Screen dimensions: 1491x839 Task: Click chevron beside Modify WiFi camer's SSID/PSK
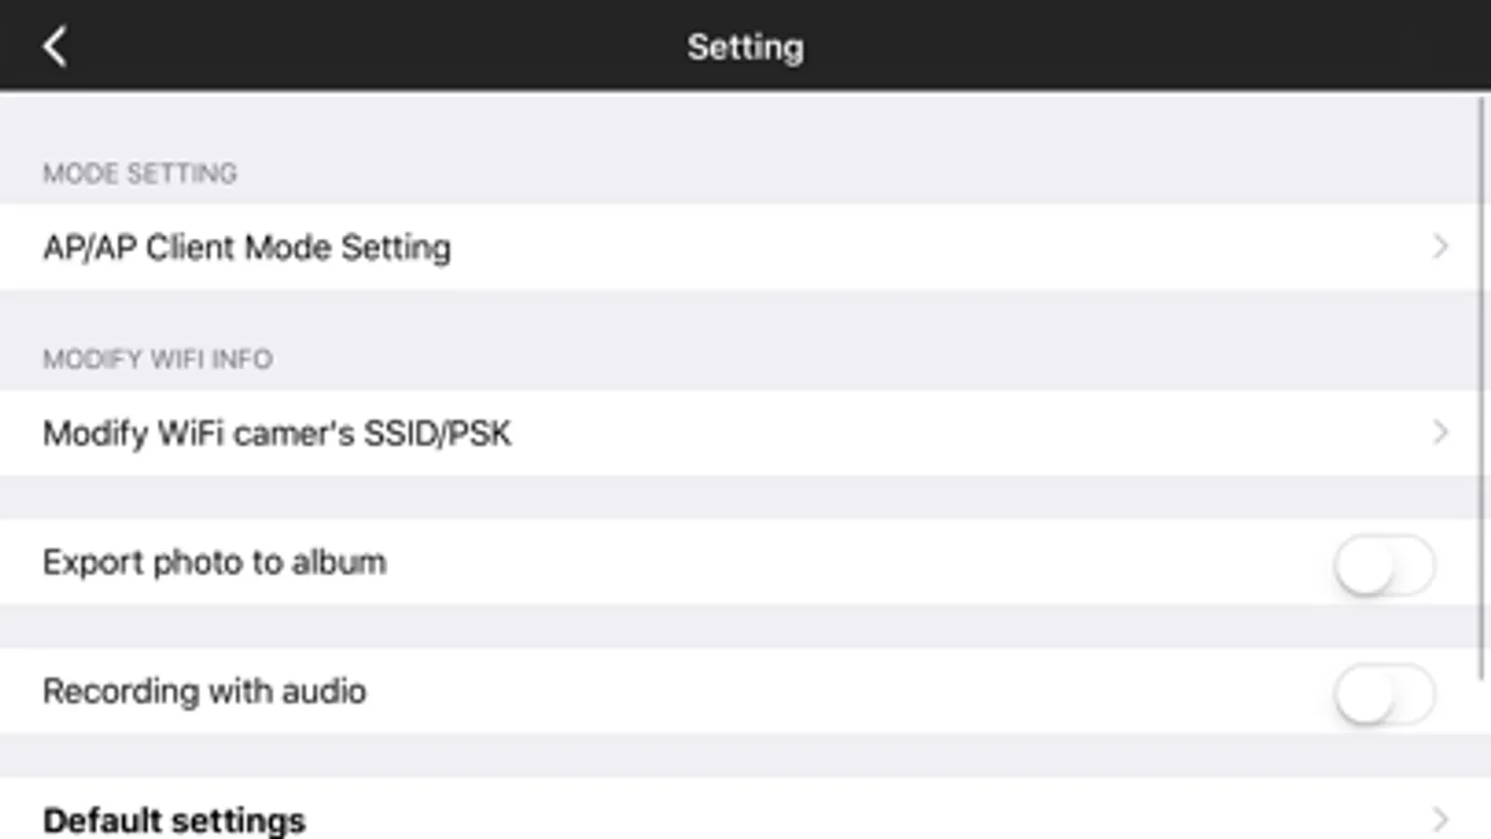(x=1441, y=433)
